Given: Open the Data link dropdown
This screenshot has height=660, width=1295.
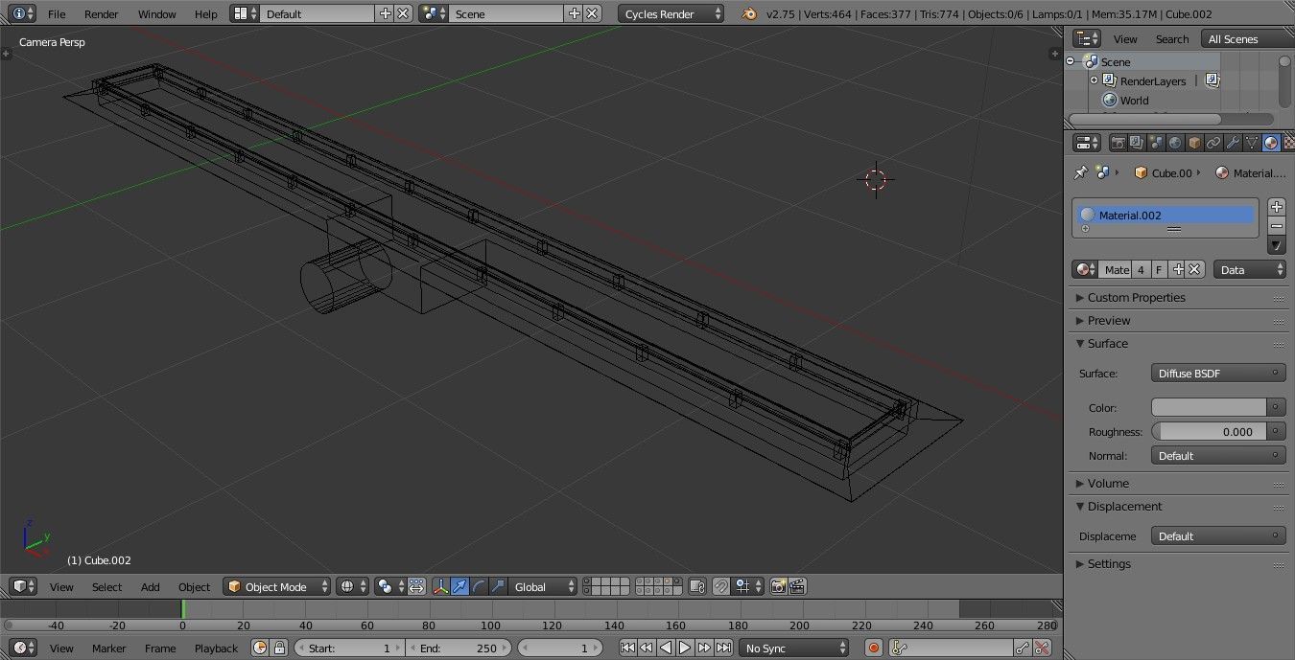Looking at the screenshot, I should (x=1249, y=270).
